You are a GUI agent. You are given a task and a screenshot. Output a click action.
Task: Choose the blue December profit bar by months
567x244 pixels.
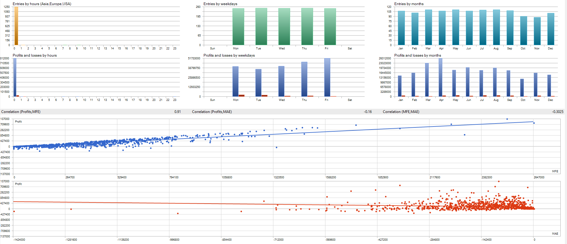click(549, 86)
